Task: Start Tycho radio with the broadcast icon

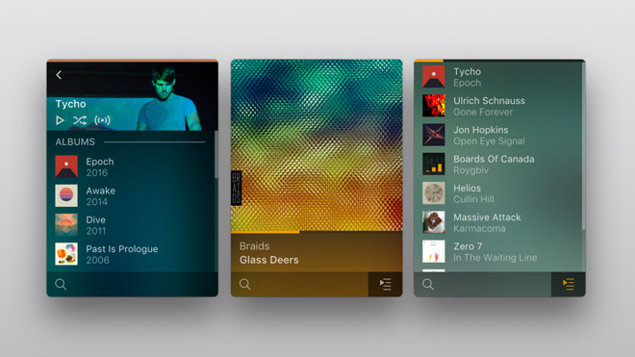Action: [102, 120]
